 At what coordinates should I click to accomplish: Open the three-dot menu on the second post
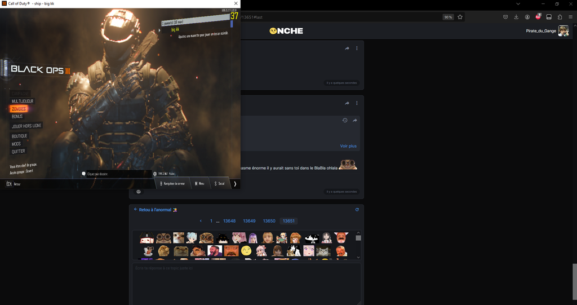pos(357,103)
